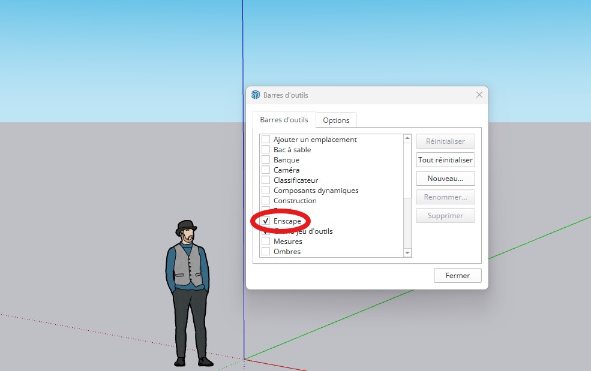The width and height of the screenshot is (591, 371).
Task: Check the Composants dynamiques toolbar
Action: click(x=266, y=190)
